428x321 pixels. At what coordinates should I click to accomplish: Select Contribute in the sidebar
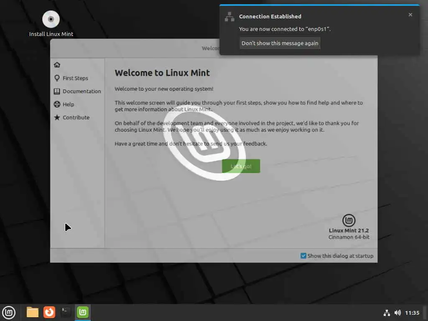click(72, 117)
